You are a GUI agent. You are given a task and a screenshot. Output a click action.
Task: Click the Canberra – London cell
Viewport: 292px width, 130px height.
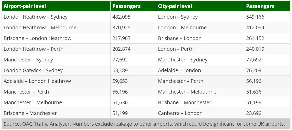tap(180, 113)
